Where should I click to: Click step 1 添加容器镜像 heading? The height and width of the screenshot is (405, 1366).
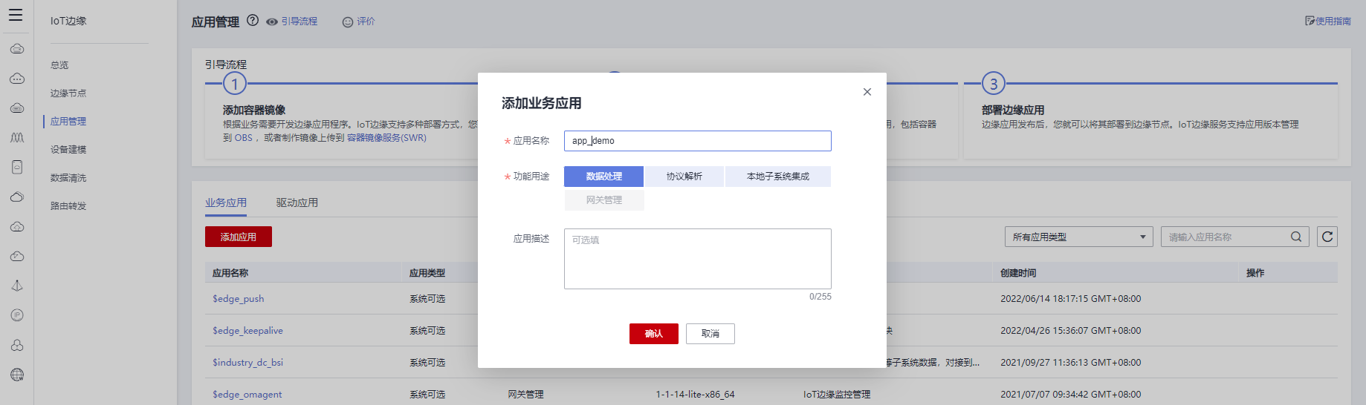coord(254,110)
